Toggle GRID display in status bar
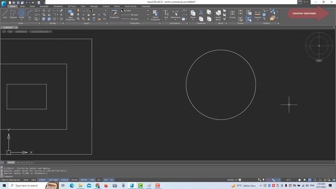This screenshot has height=189, width=336. (x=34, y=180)
